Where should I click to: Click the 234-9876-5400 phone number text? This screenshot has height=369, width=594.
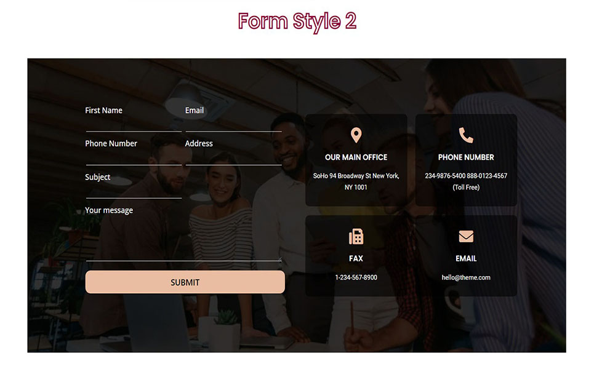click(445, 176)
